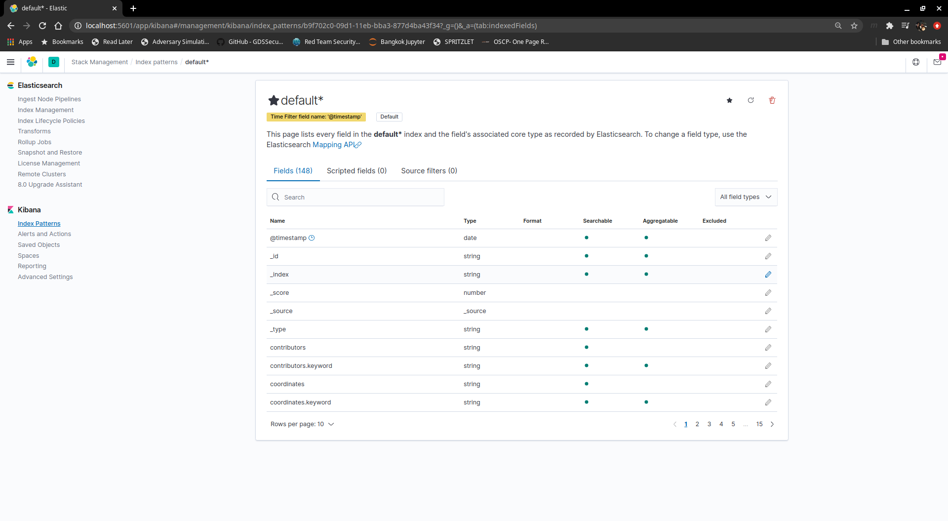Viewport: 948px width, 521px height.
Task: Switch to Source filters tab
Action: [x=429, y=171]
